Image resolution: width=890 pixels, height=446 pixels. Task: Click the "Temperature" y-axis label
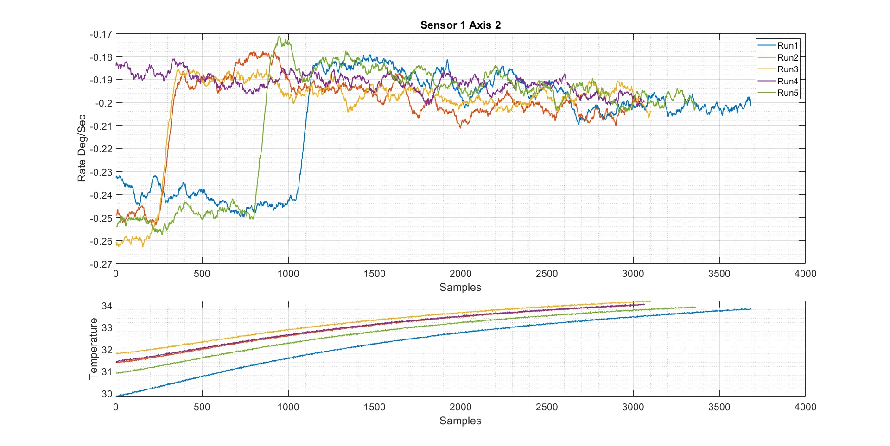tap(93, 348)
